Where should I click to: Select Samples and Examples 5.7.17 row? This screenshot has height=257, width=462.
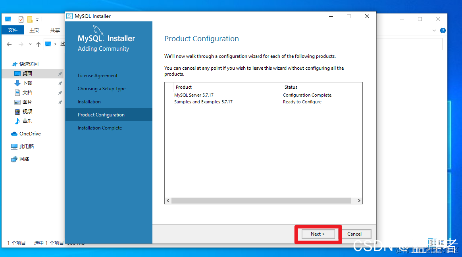pyautogui.click(x=203, y=102)
